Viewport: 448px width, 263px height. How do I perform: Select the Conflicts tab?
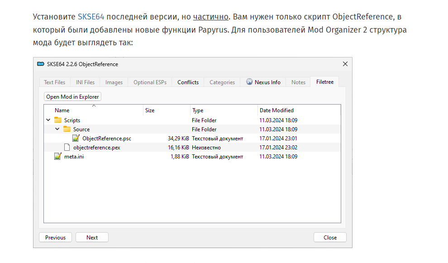pyautogui.click(x=188, y=82)
